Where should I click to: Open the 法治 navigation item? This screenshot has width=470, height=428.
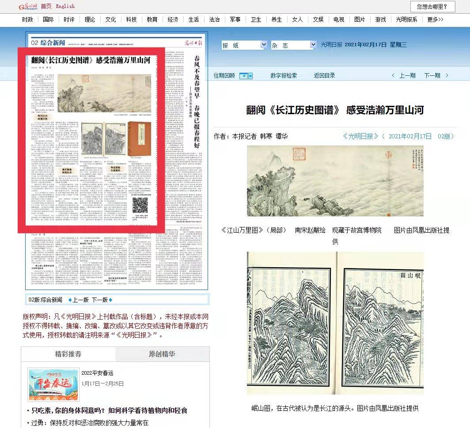click(x=214, y=19)
